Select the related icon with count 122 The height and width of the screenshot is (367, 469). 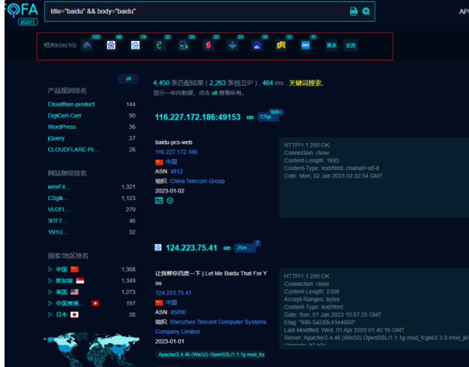point(87,45)
